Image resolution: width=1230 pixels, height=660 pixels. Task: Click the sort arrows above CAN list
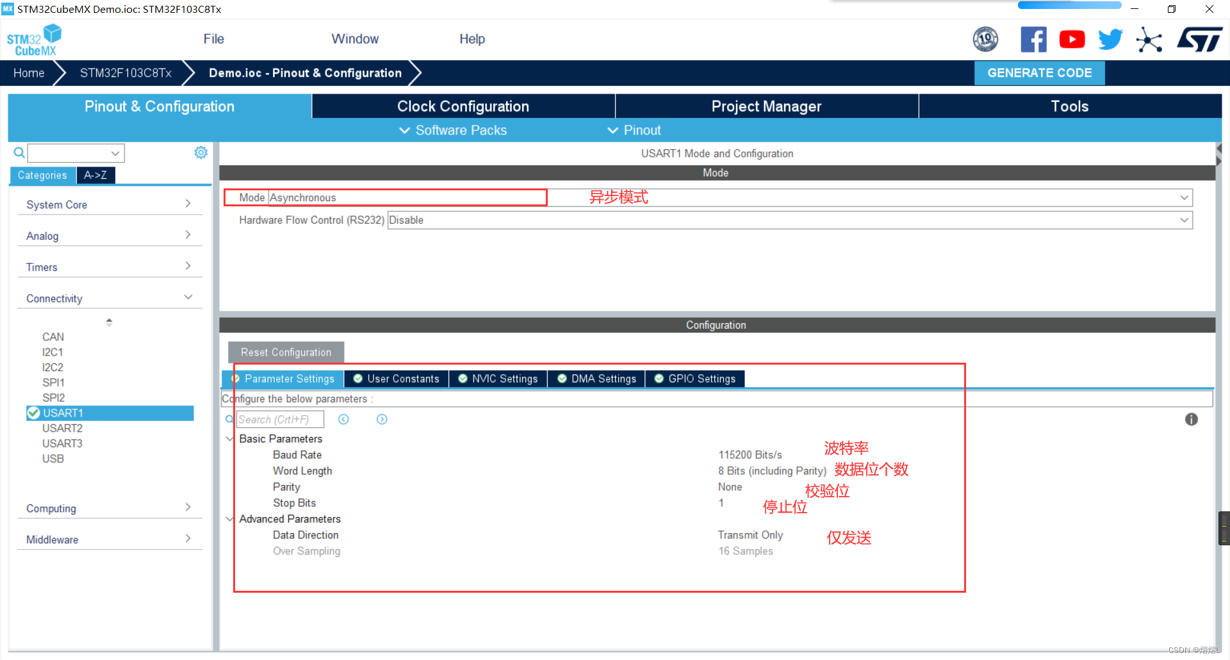pyautogui.click(x=109, y=322)
